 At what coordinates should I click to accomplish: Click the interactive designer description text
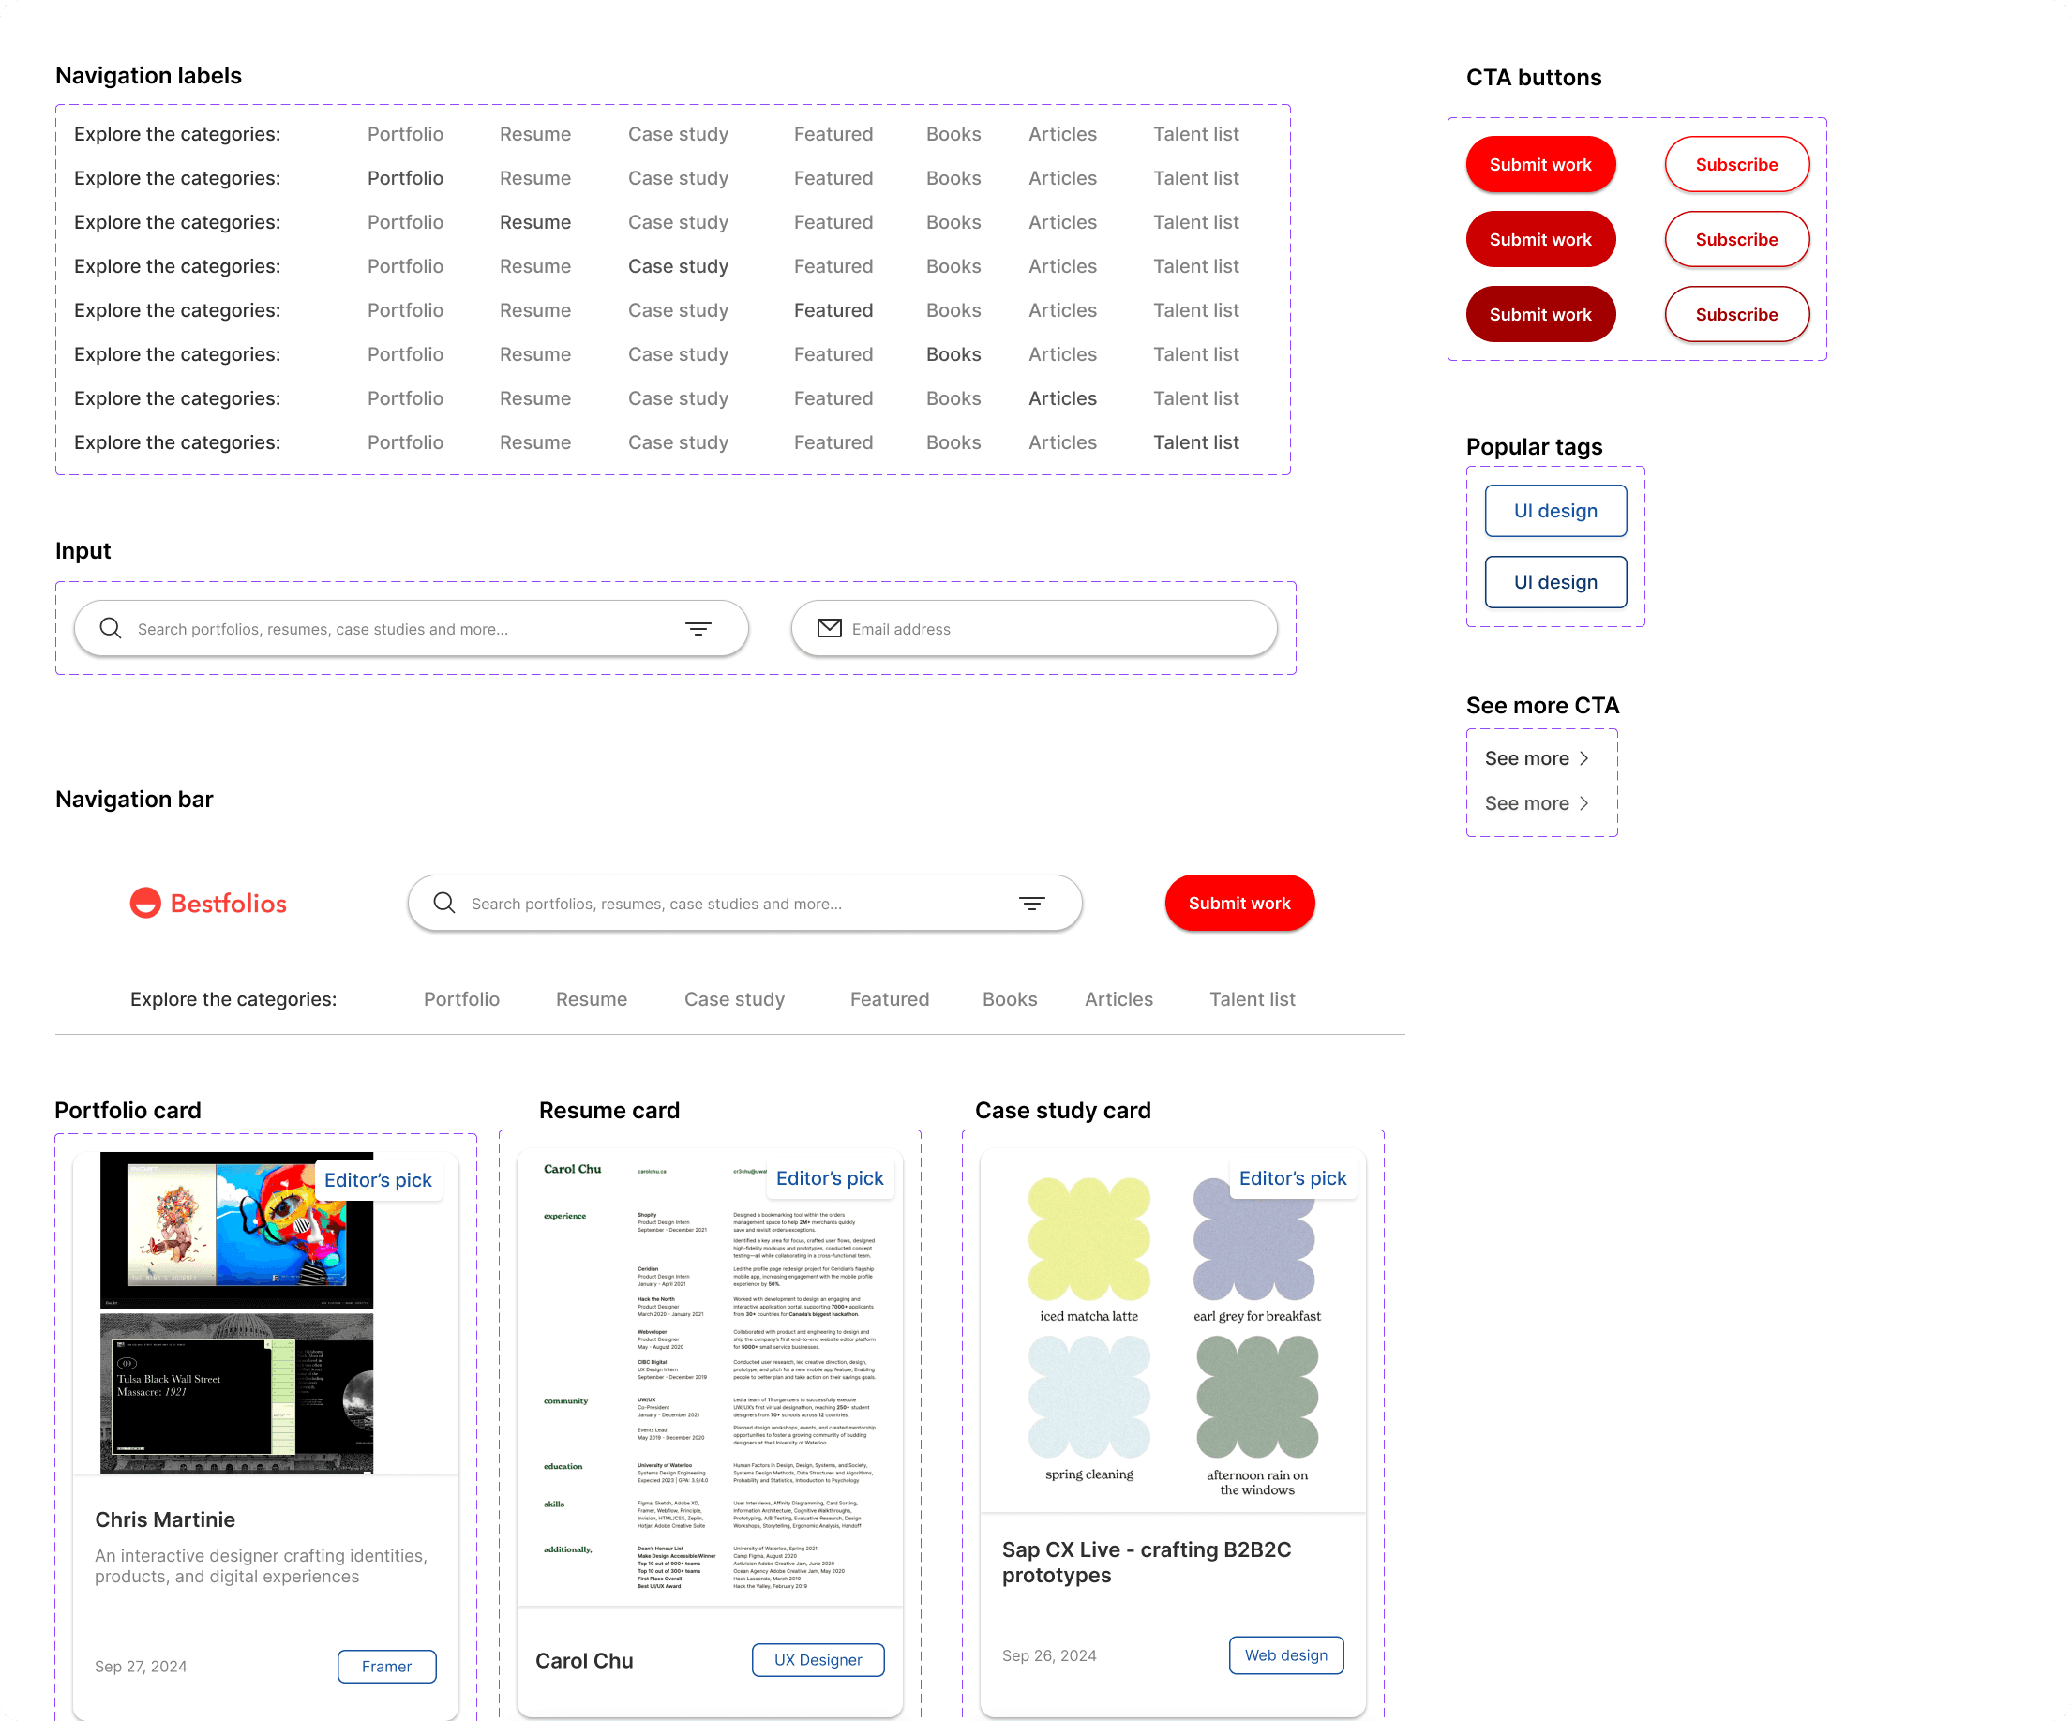tap(261, 1565)
